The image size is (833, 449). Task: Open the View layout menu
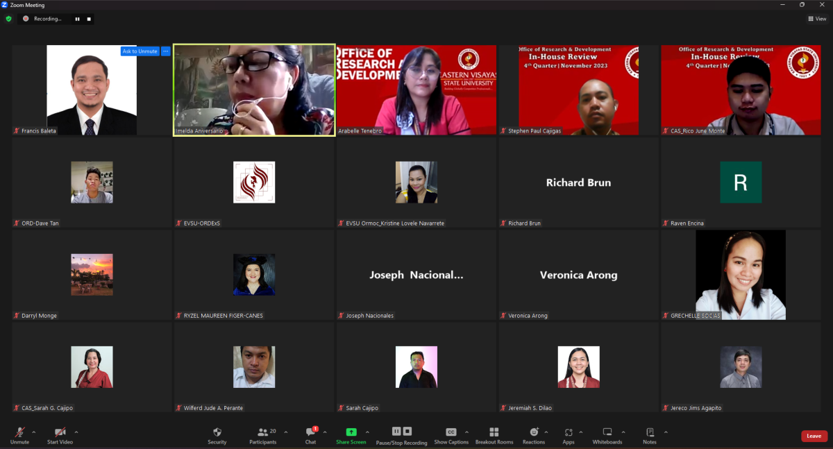point(817,19)
